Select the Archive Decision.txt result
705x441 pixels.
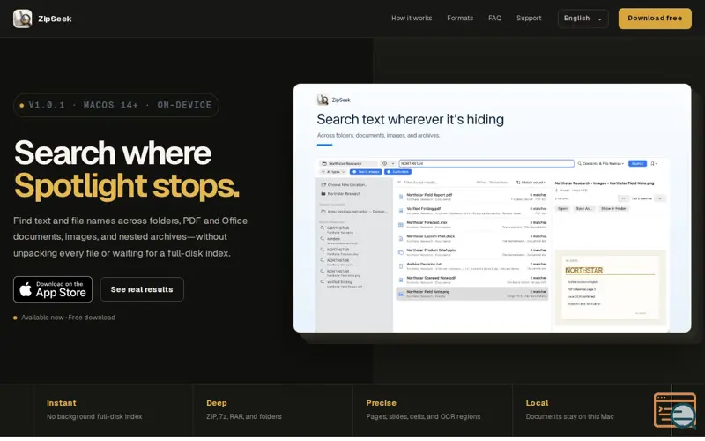coord(471,266)
